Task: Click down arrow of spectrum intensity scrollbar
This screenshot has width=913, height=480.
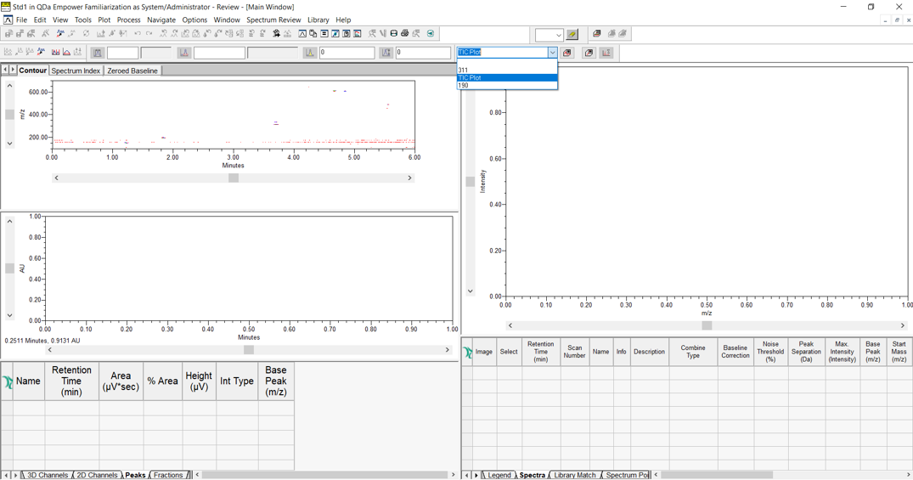Action: click(x=471, y=291)
